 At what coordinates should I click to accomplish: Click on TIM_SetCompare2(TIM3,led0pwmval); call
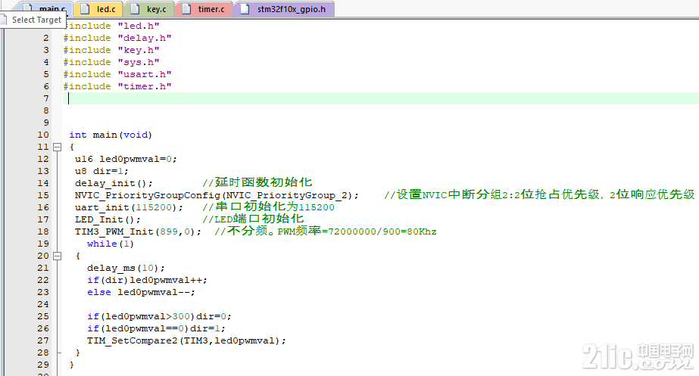186,340
